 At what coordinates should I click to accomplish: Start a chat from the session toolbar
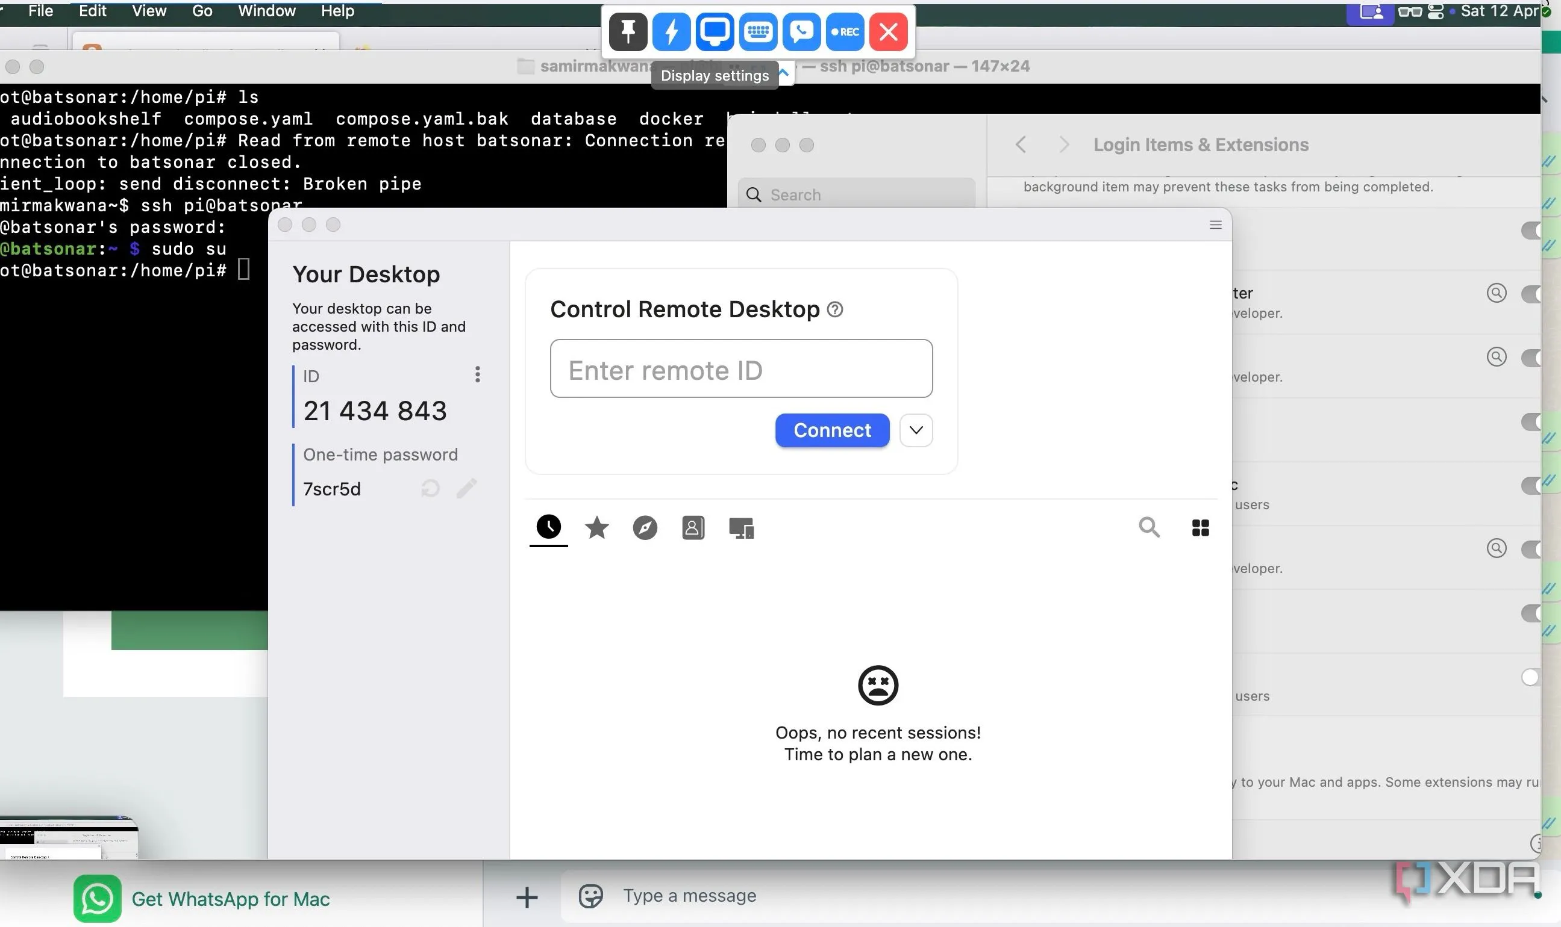[801, 31]
